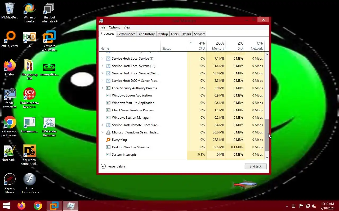Expand Microsoft Windows Search Inde...
Image resolution: width=339 pixels, height=211 pixels.
102,132
